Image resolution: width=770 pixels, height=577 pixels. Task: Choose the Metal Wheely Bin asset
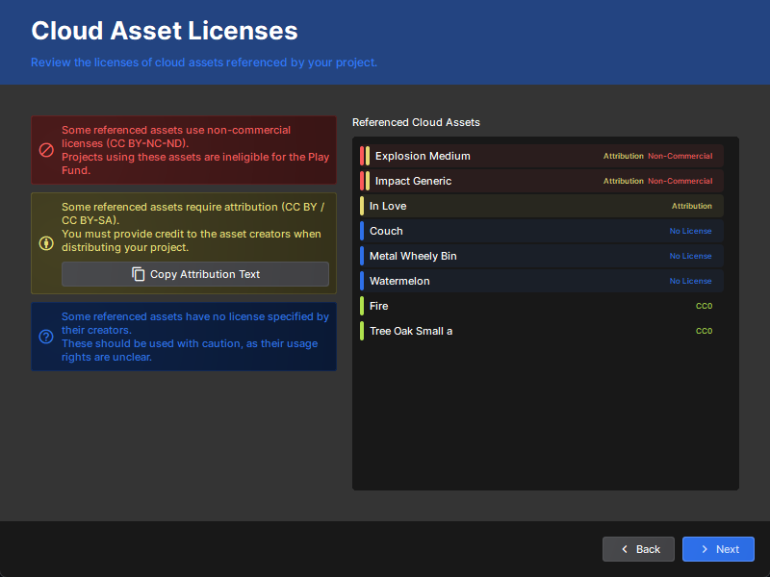click(541, 256)
